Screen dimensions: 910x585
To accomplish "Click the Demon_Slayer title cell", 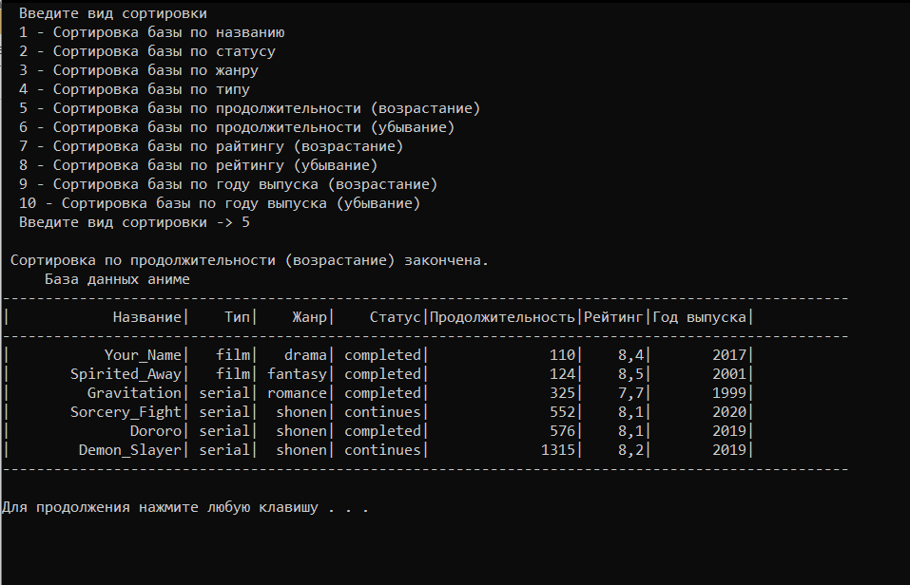I will tap(130, 450).
